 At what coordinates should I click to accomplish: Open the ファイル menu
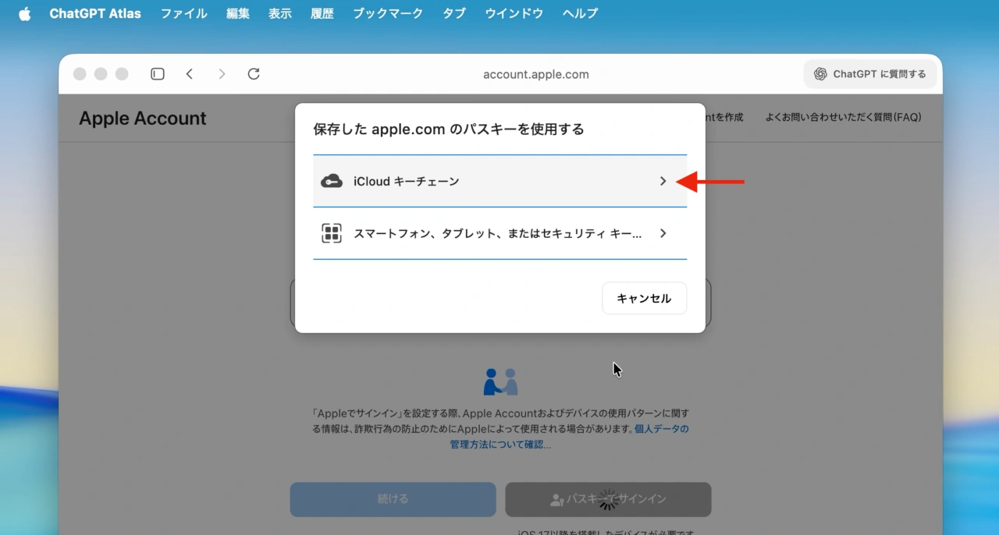(x=183, y=14)
